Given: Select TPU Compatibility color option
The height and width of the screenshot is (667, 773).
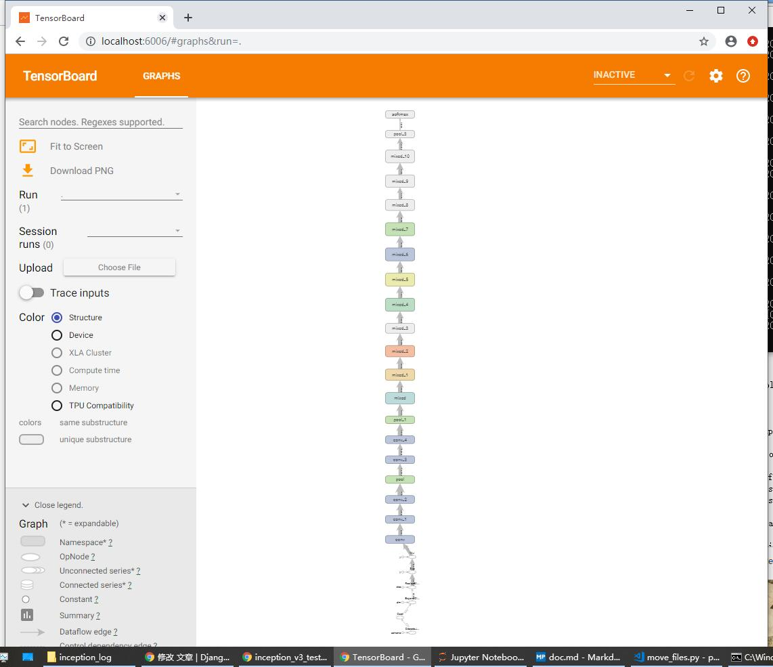Looking at the screenshot, I should click(x=57, y=406).
